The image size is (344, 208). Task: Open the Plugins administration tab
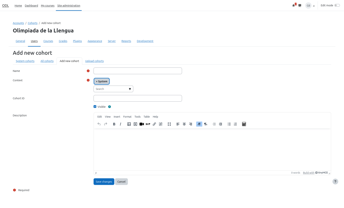[77, 41]
